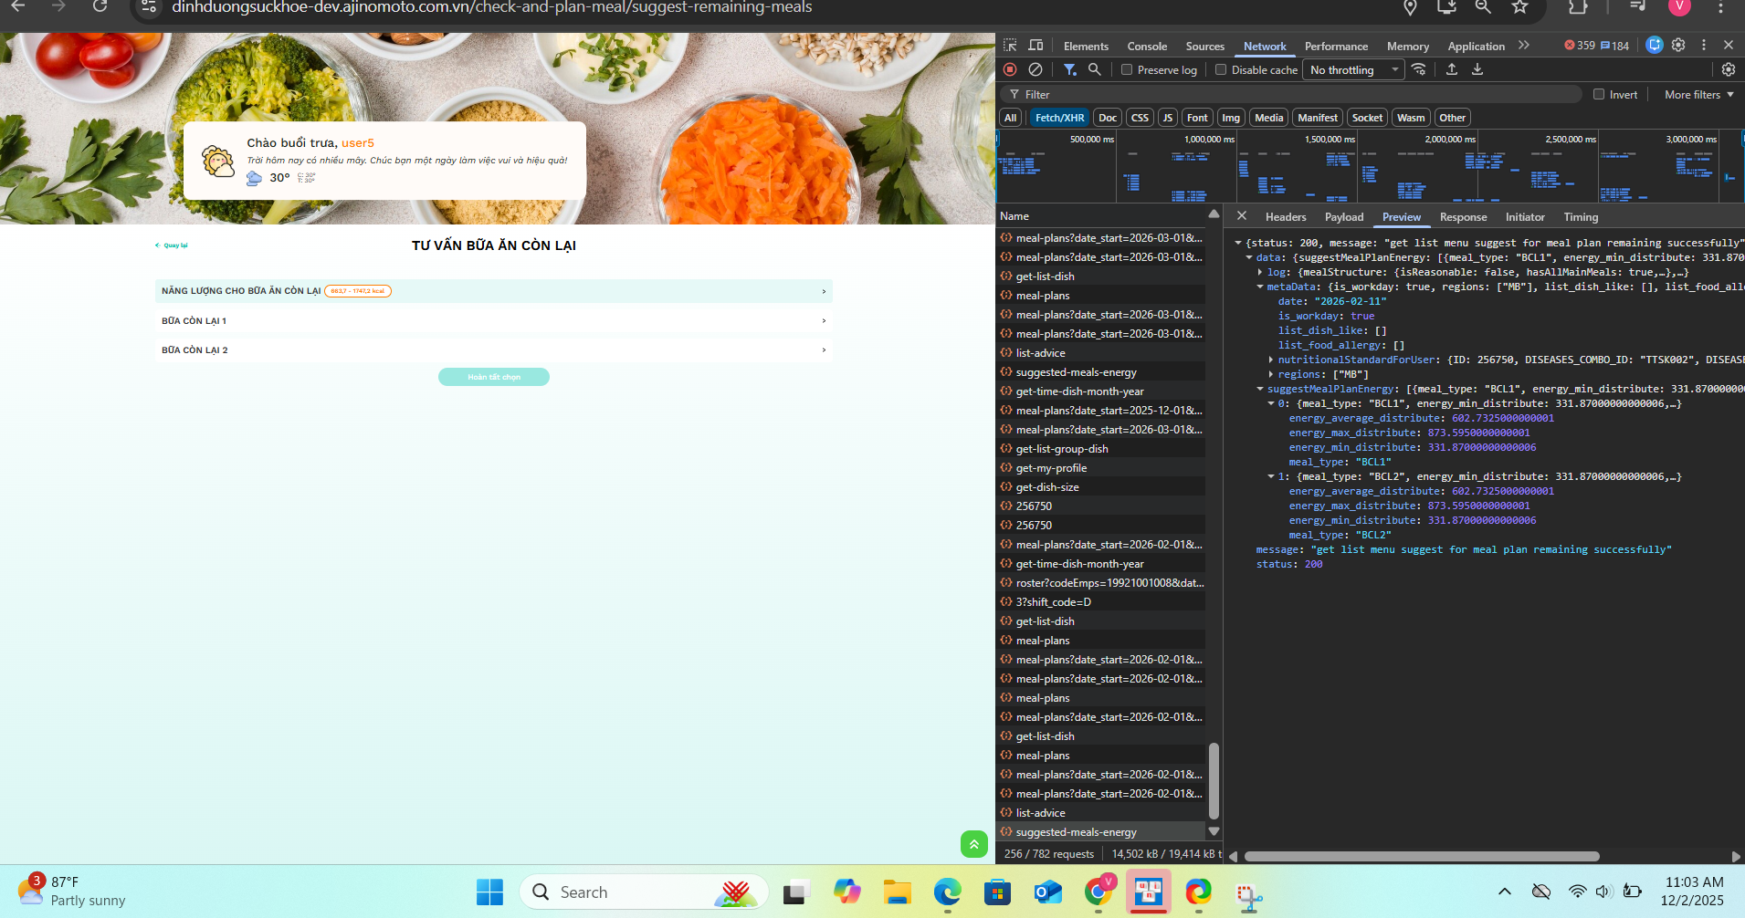The image size is (1745, 918).
Task: Click the horizontal scrollbar of preview pane
Action: 1422,856
